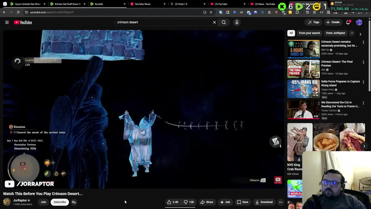The image size is (371, 209).
Task: Open the YouTube guide hamburger menu
Action: pyautogui.click(x=7, y=22)
